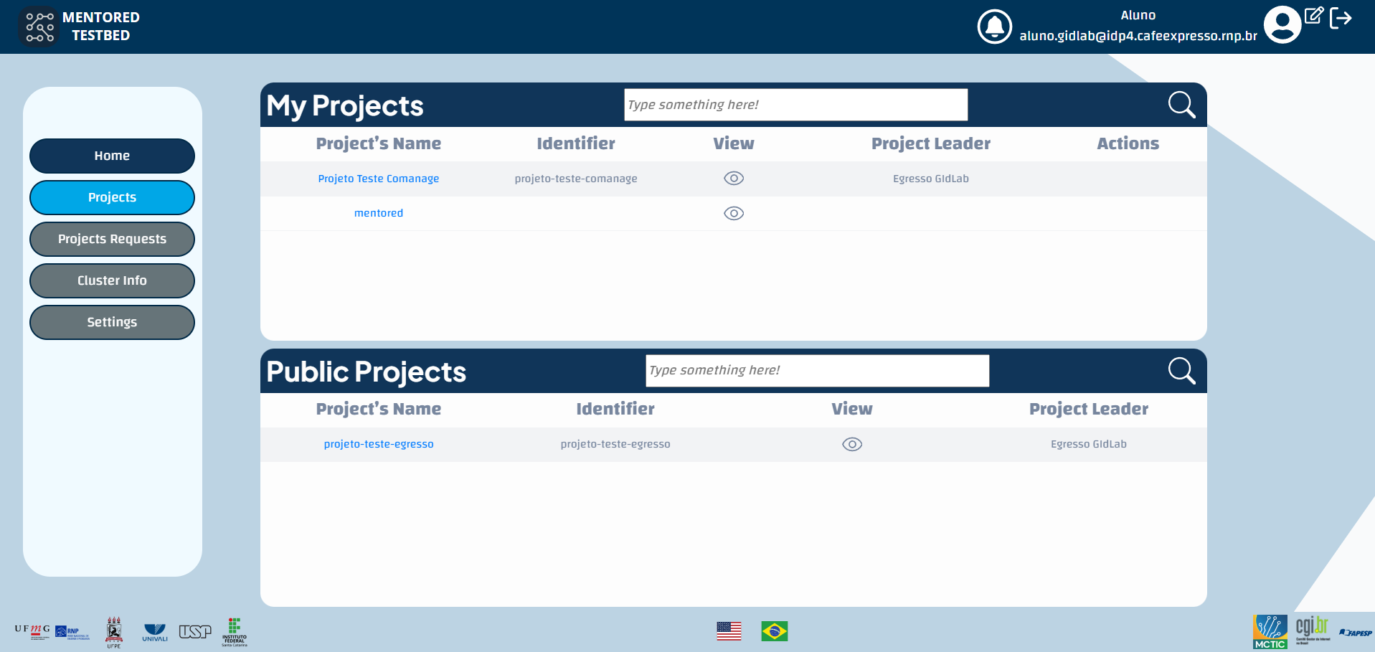Image resolution: width=1375 pixels, height=652 pixels.
Task: Open the Projeto Teste Comanage project link
Action: 378,178
